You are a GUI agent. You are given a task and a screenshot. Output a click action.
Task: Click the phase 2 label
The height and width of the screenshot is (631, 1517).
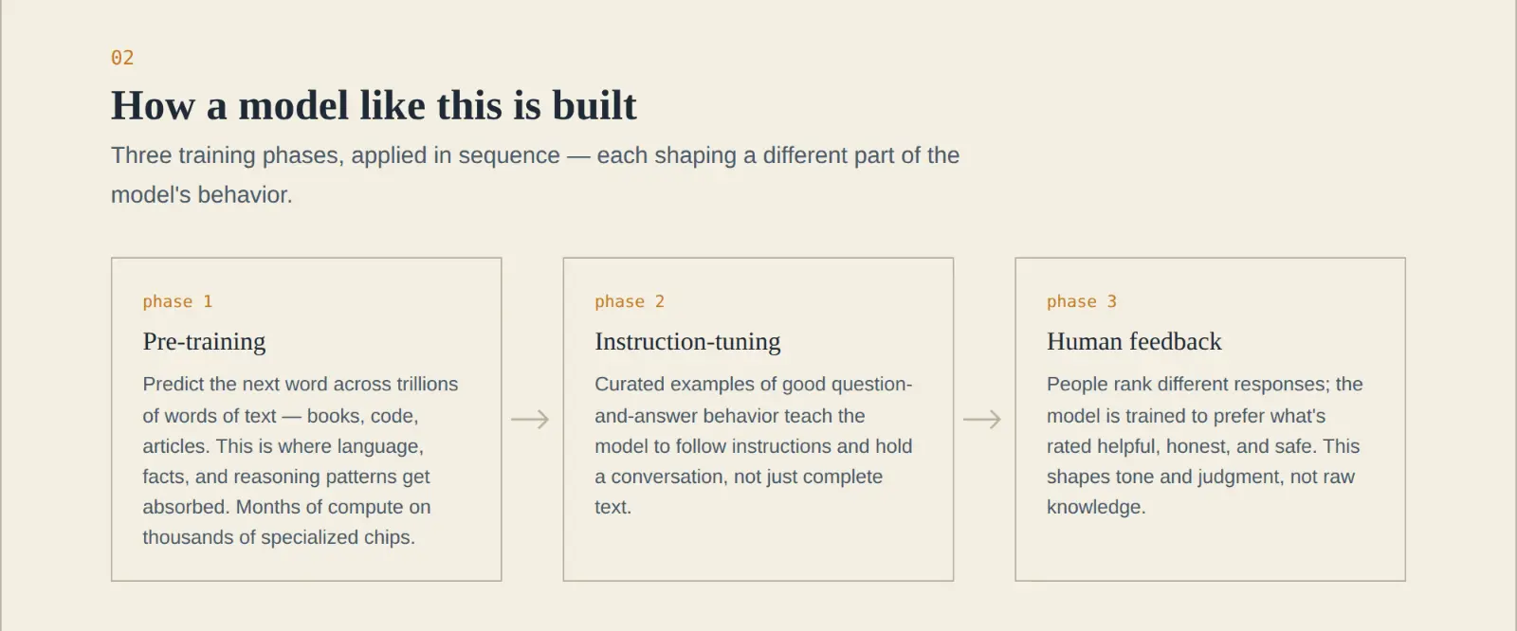click(x=630, y=301)
